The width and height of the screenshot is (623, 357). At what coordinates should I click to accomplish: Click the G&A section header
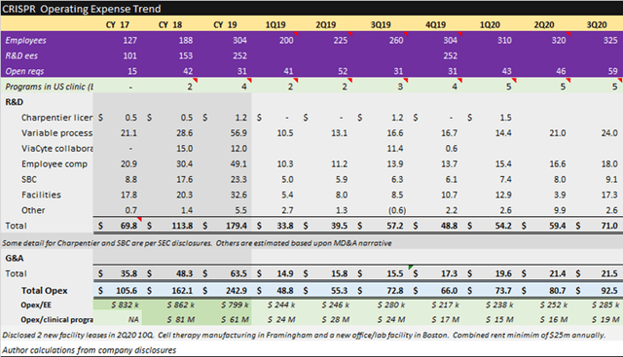[15, 258]
